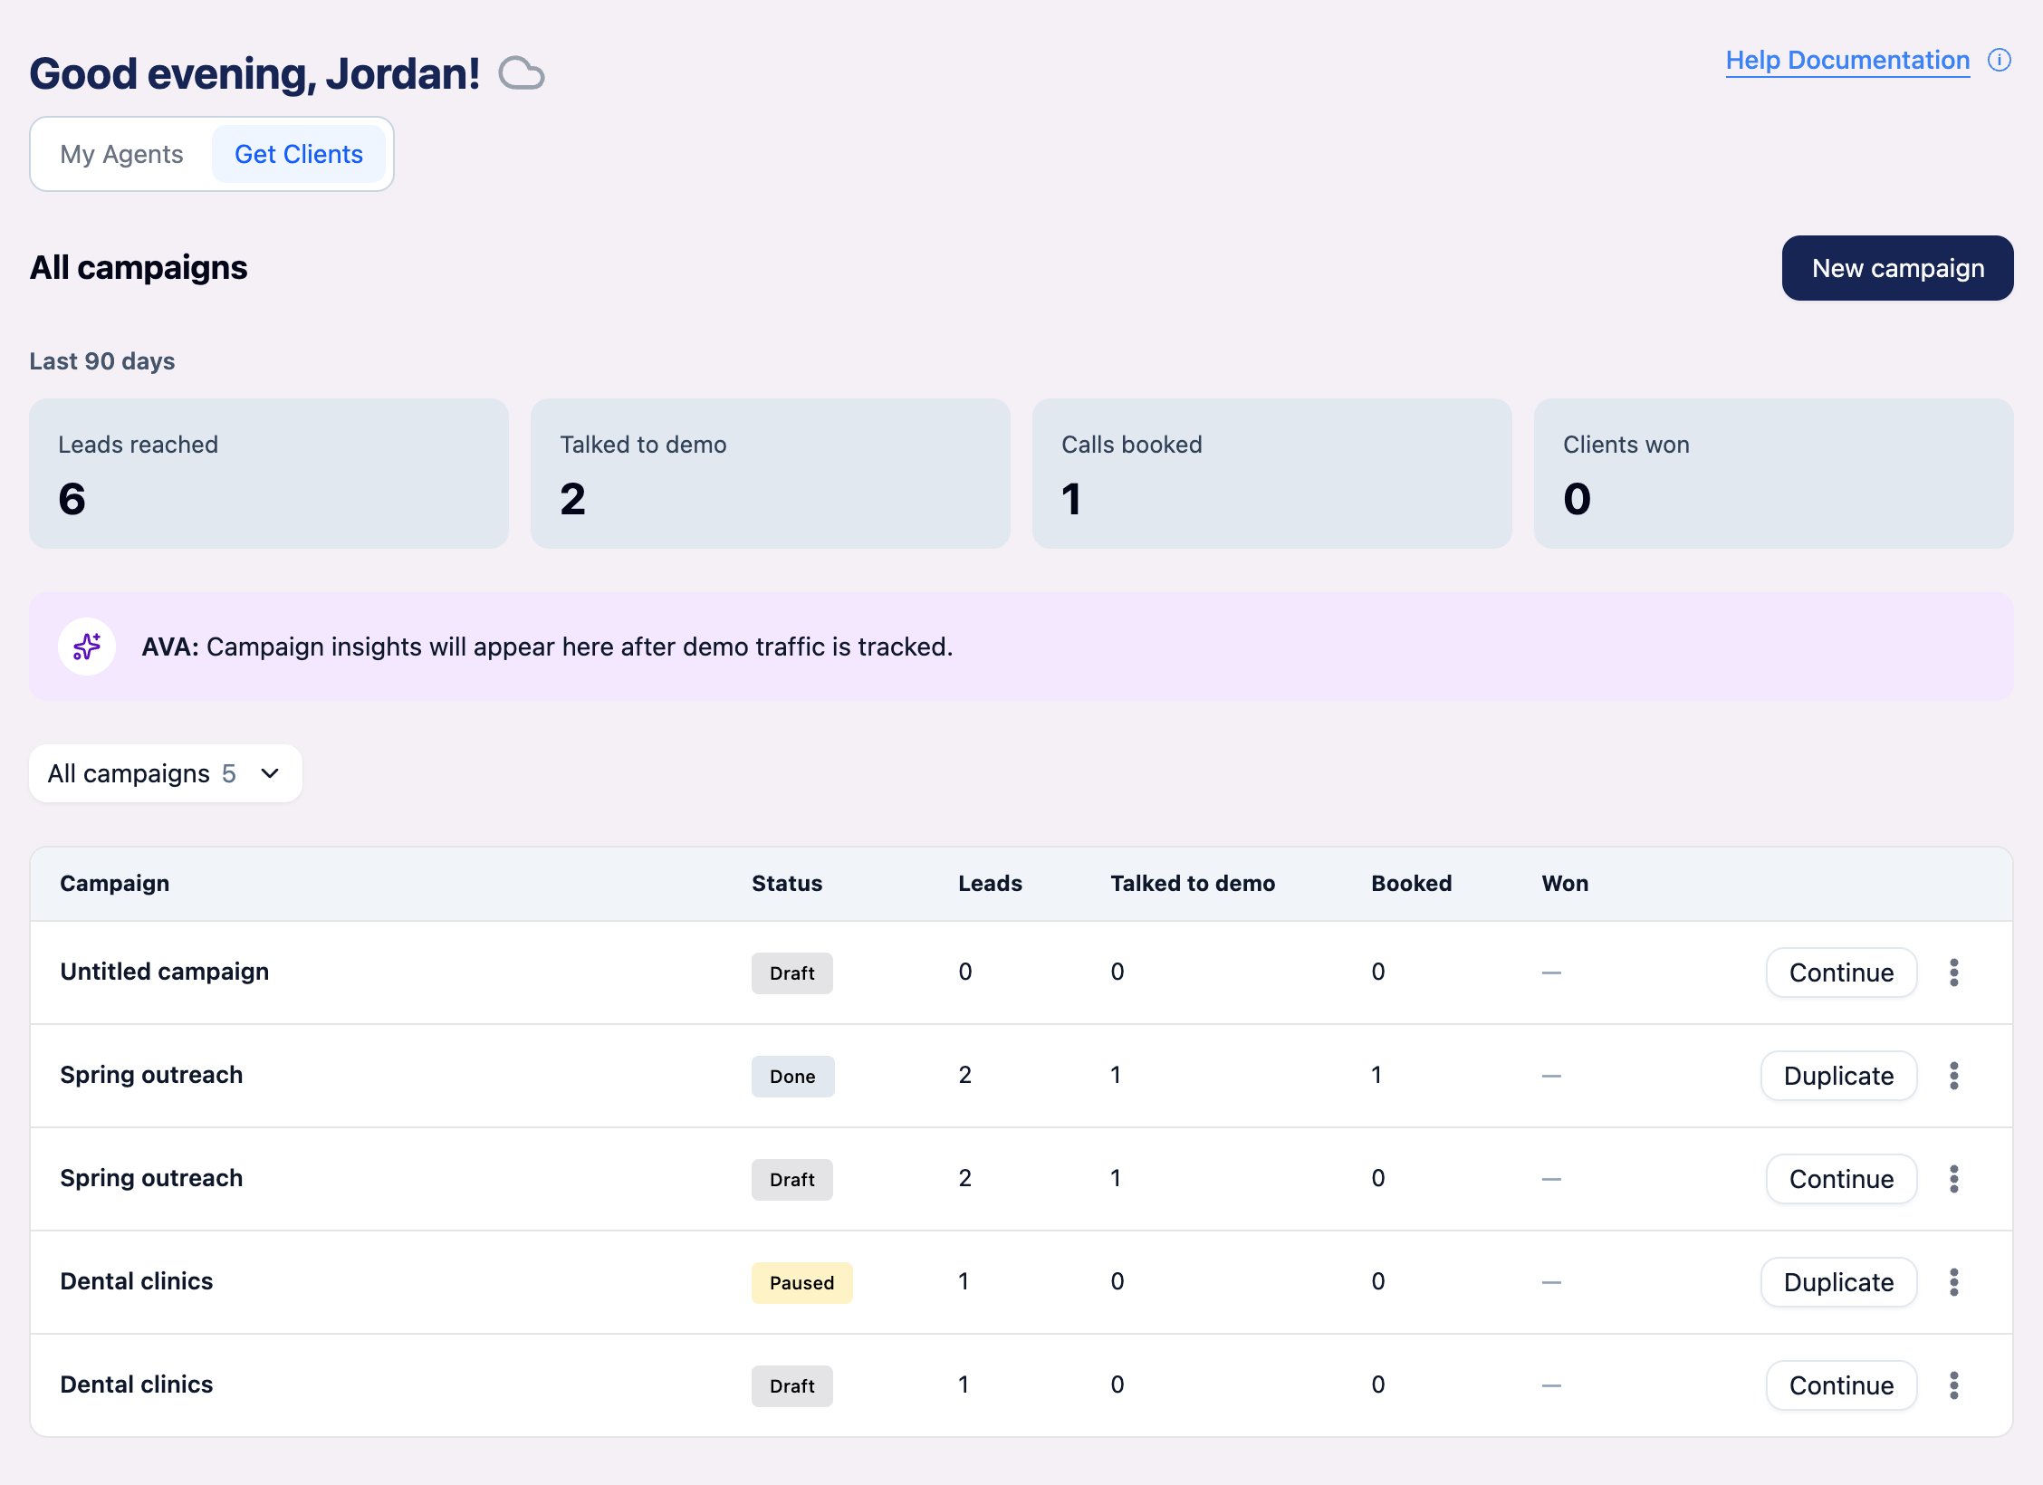Image resolution: width=2043 pixels, height=1485 pixels.
Task: Click the Talked to demo column header
Action: (1194, 884)
